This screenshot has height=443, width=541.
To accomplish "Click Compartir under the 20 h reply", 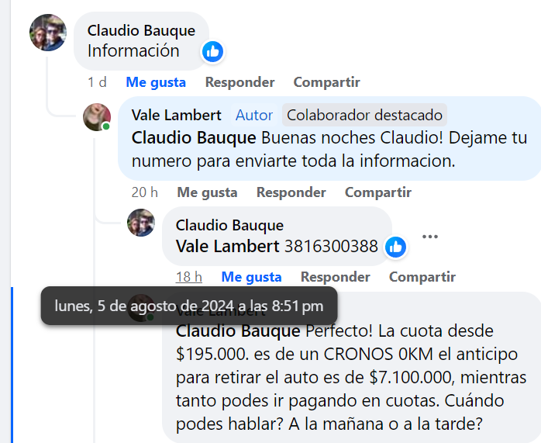I will coord(378,192).
